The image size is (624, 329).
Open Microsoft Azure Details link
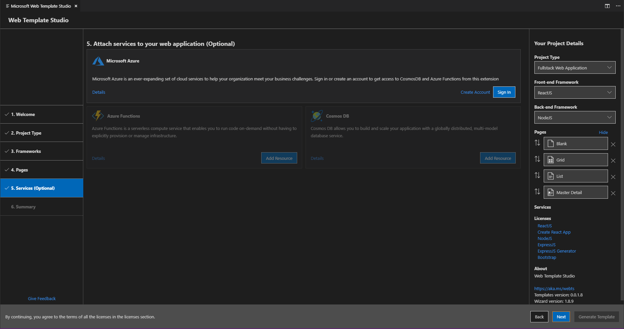99,92
